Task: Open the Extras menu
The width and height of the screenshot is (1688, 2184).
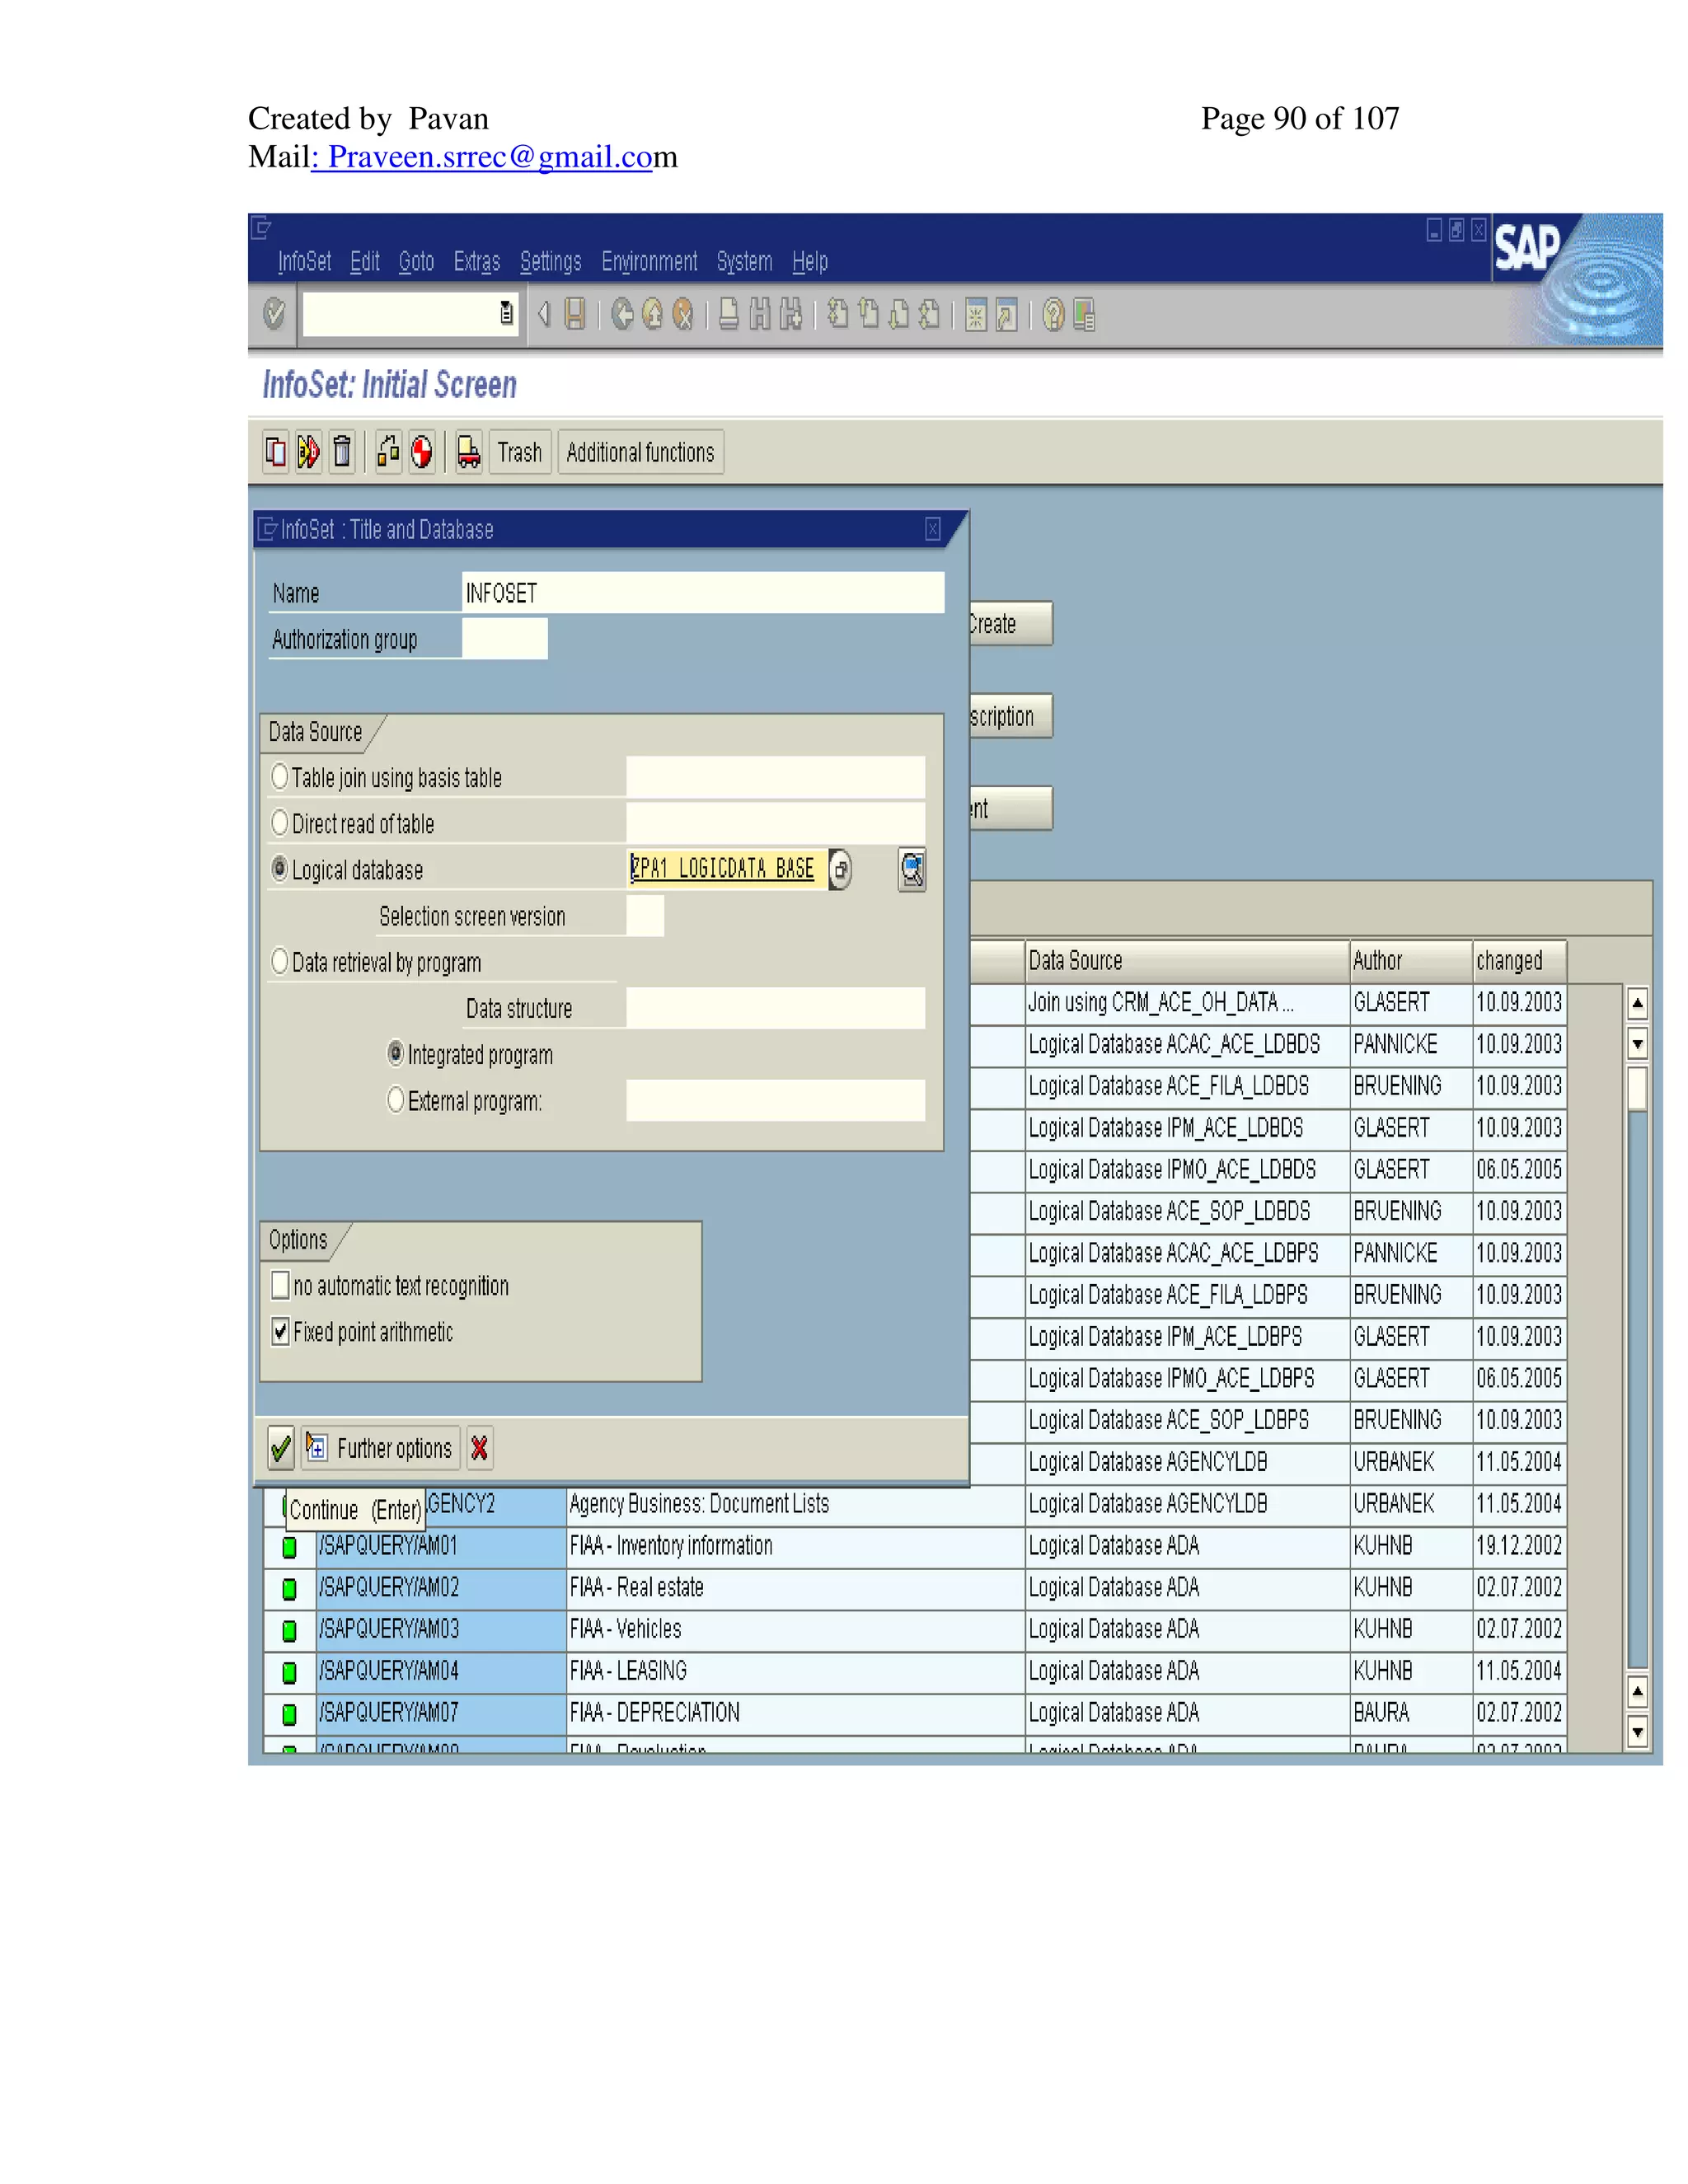Action: [x=476, y=262]
